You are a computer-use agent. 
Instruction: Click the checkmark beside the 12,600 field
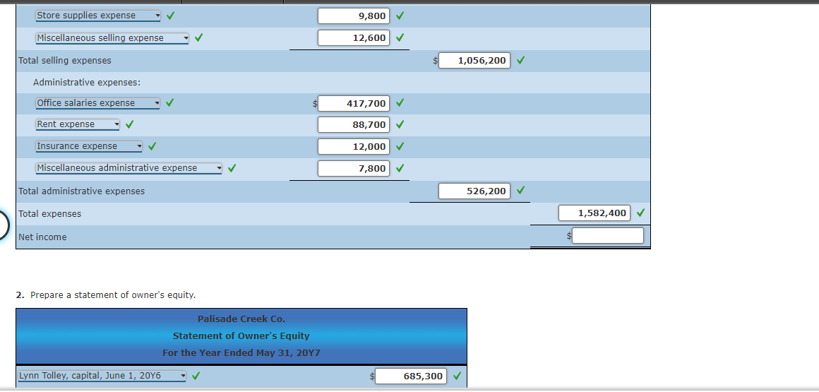[x=400, y=37]
